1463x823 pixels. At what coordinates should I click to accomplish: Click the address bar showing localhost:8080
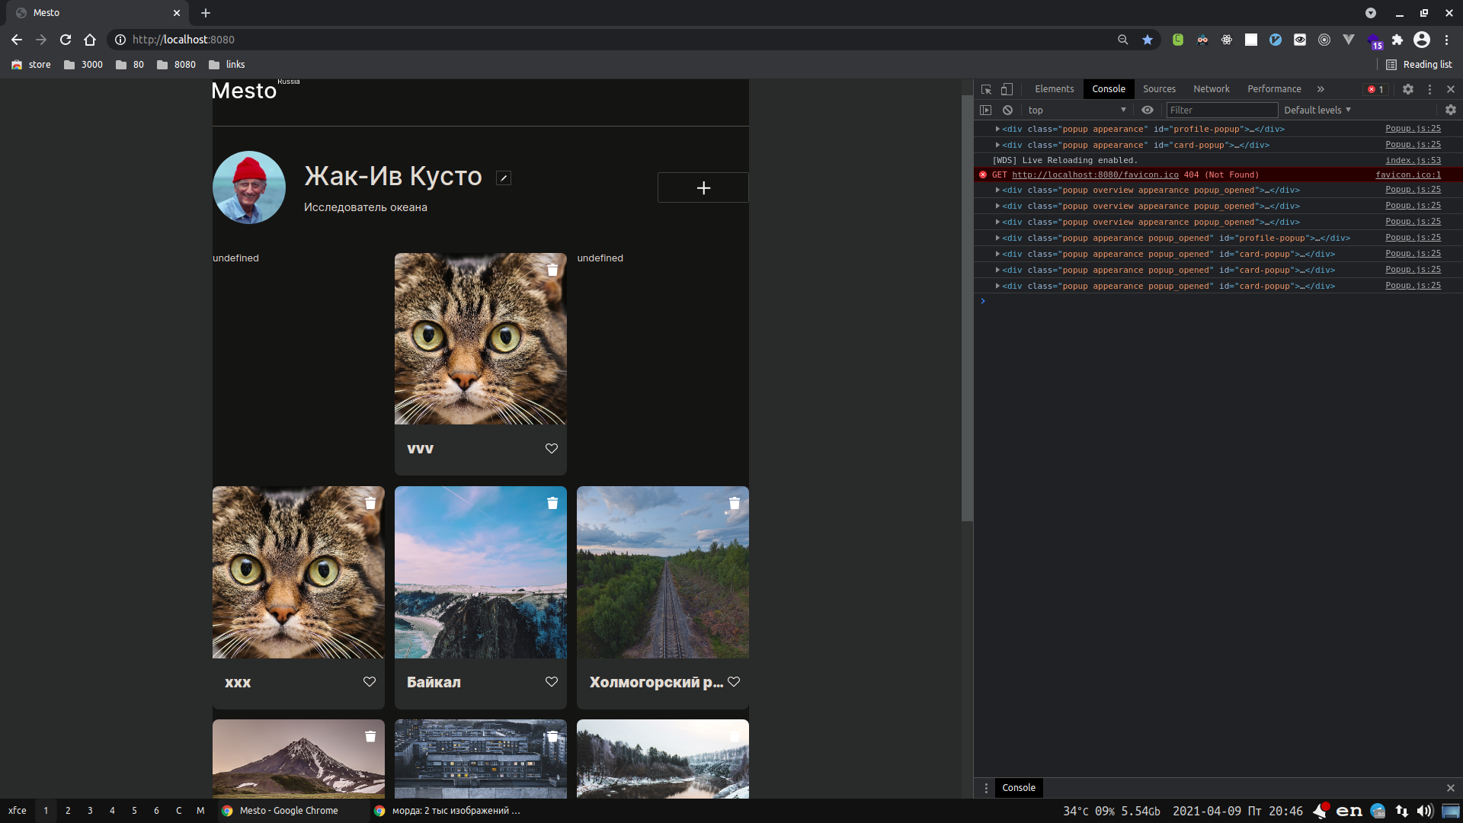[610, 40]
